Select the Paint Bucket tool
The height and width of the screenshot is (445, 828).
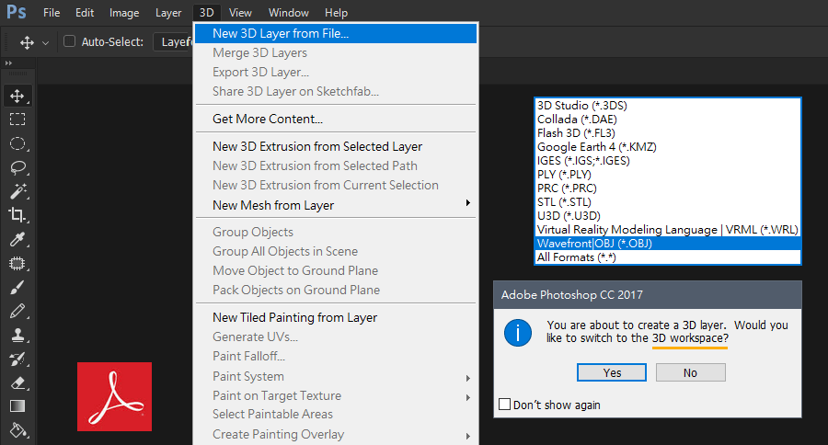pos(17,430)
